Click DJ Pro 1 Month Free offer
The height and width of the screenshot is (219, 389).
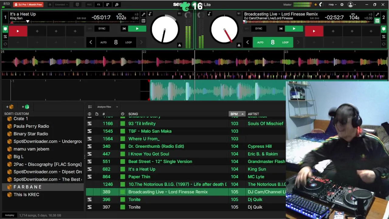[28, 5]
